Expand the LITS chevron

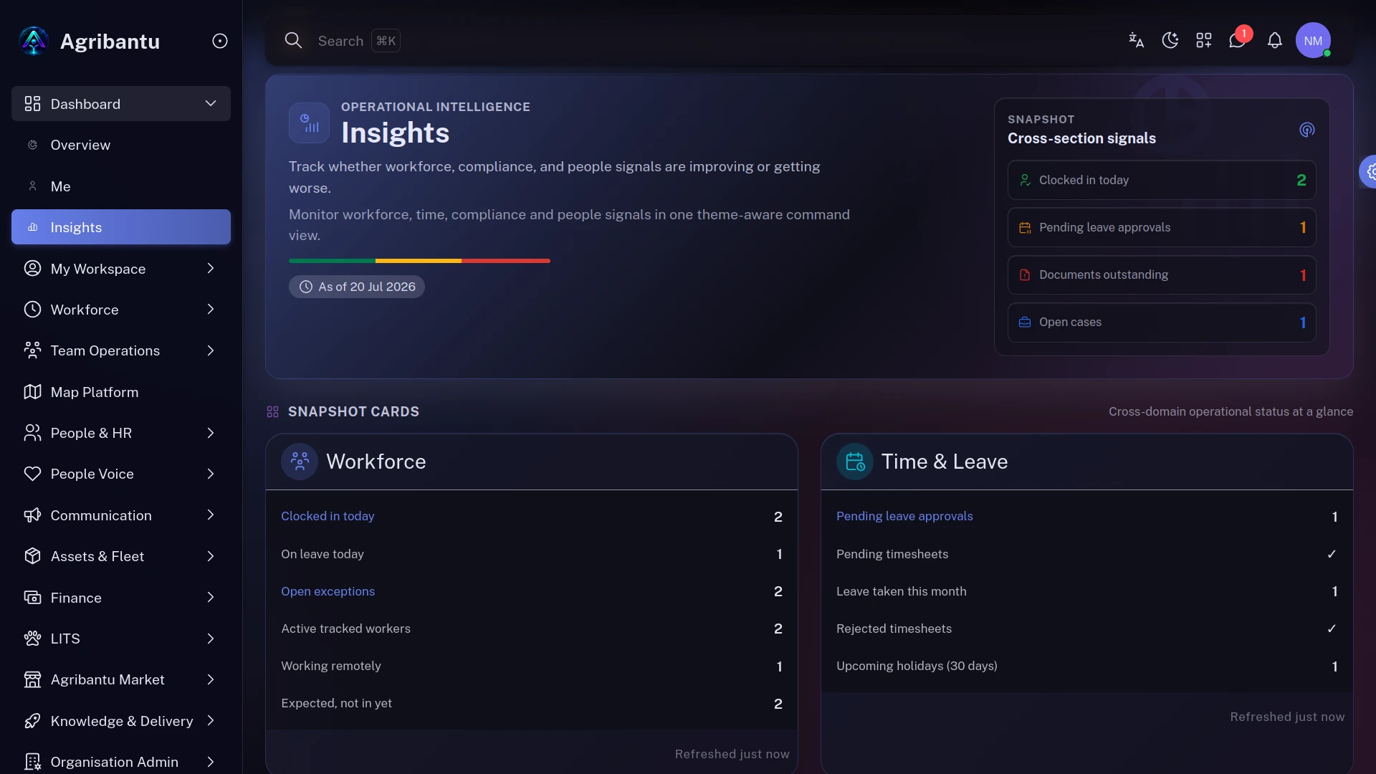tap(211, 639)
